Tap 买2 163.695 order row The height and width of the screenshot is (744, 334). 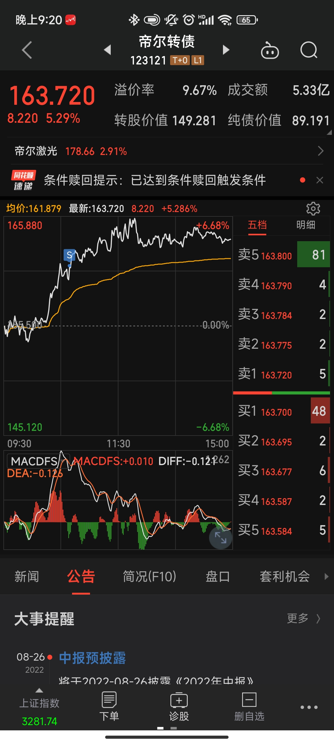[282, 441]
